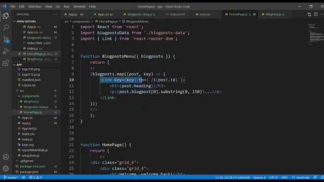The image size is (324, 182).
Task: Open the View menu
Action: (x=49, y=7)
